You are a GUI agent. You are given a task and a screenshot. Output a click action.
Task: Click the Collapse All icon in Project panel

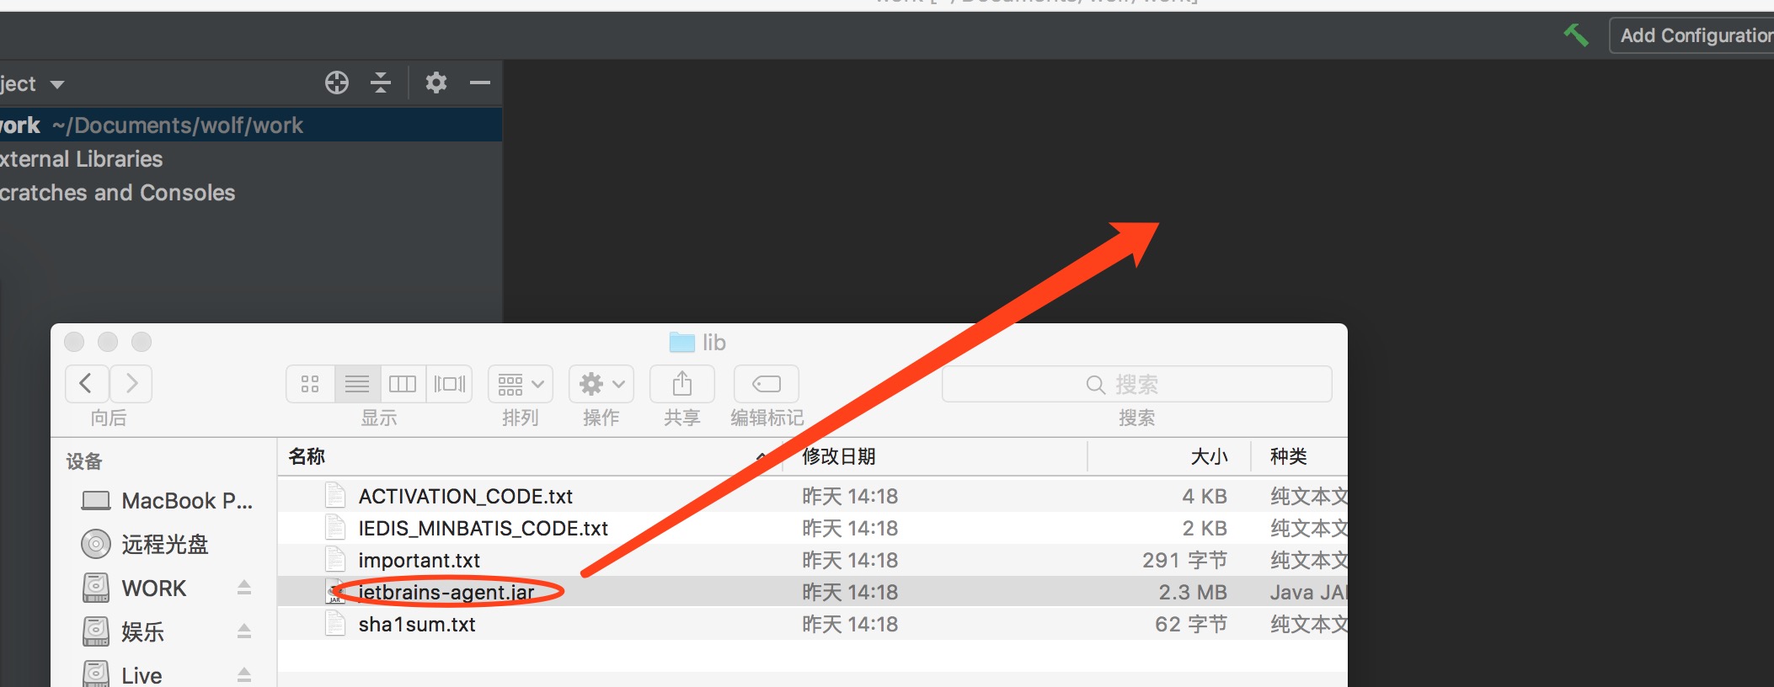pyautogui.click(x=381, y=83)
